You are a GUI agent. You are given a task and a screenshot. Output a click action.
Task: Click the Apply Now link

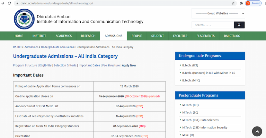(x=129, y=65)
